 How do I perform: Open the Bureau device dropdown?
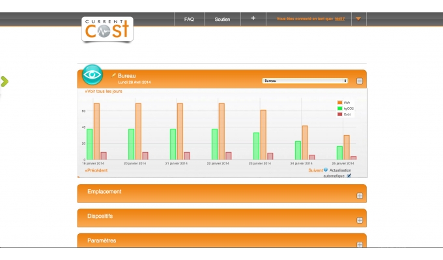pos(305,81)
